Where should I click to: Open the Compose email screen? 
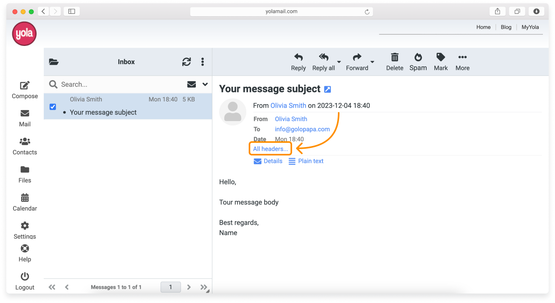point(24,90)
